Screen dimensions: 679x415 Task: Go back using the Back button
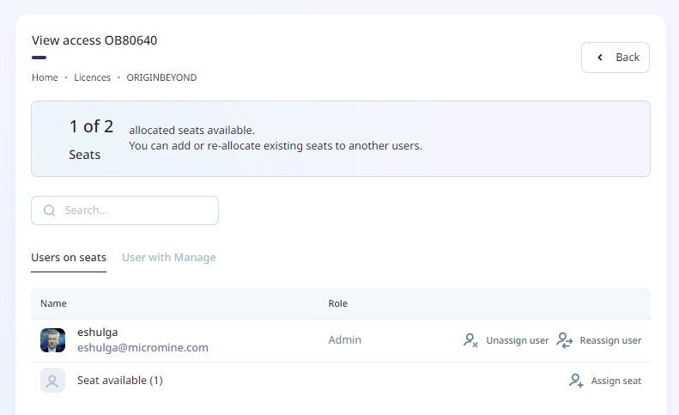615,58
